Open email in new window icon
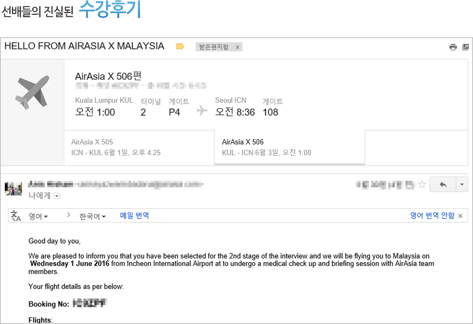The width and height of the screenshot is (473, 324). pyautogui.click(x=465, y=47)
